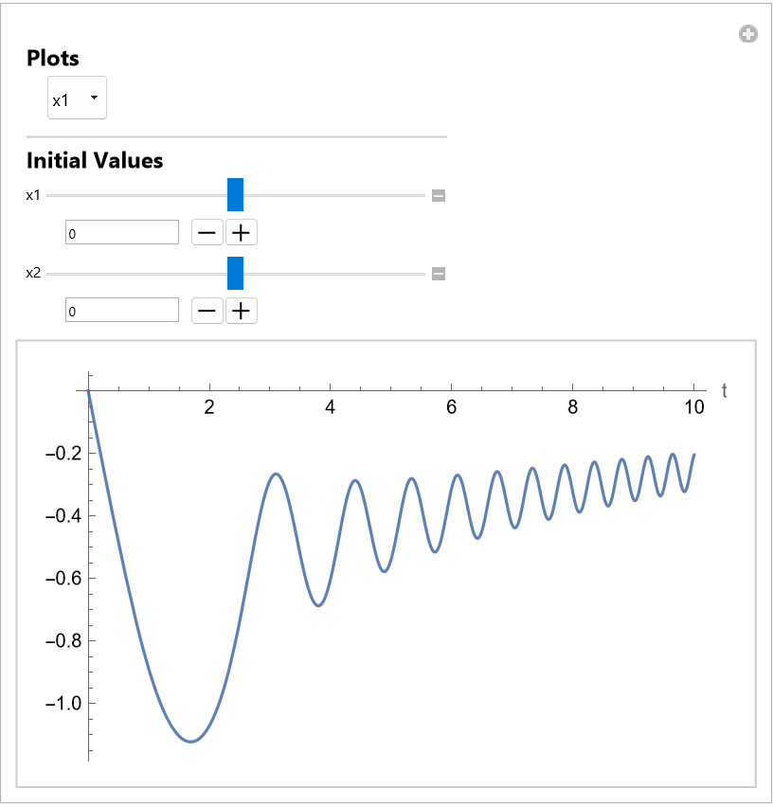Screen dimensions: 773x807
Task: Click the t axis label on the plot
Action: [x=724, y=390]
